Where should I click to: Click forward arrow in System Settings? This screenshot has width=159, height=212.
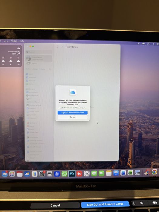pyautogui.click(x=62, y=47)
